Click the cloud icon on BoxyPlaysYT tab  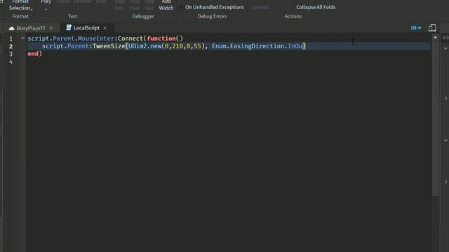(11, 28)
